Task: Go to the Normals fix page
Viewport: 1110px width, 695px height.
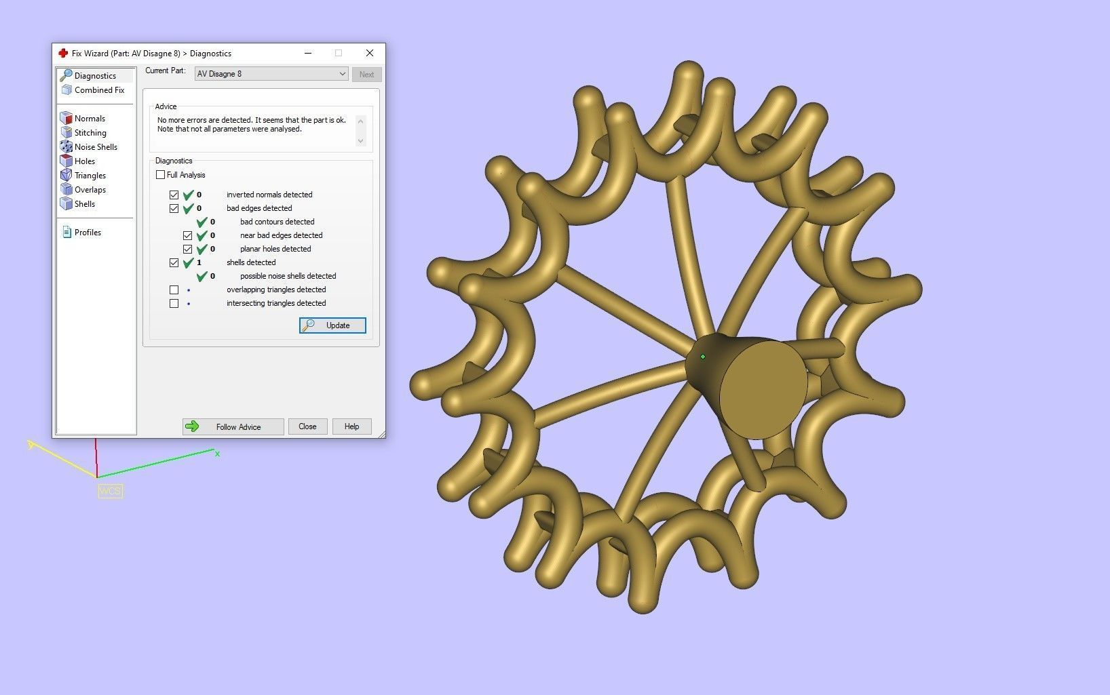Action: (90, 118)
